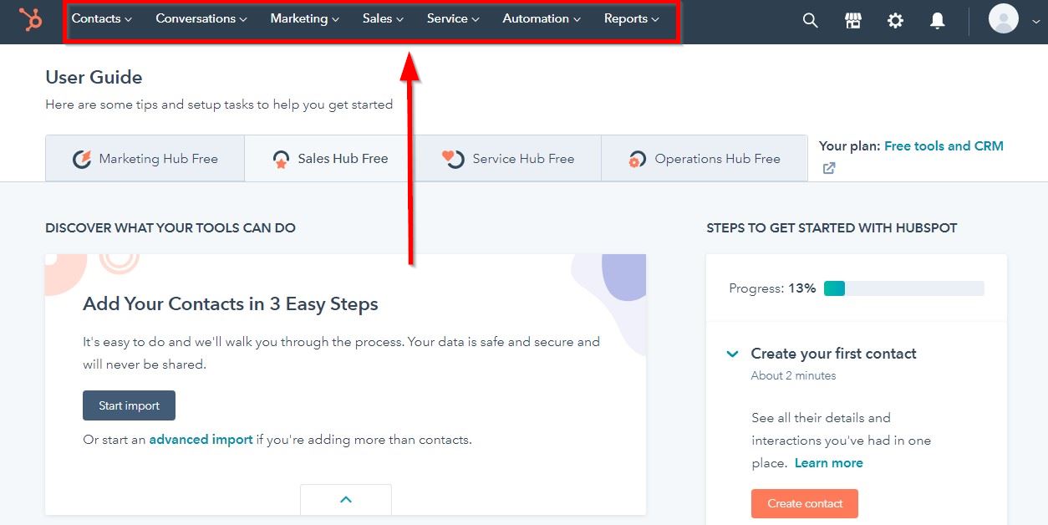Image resolution: width=1048 pixels, height=525 pixels.
Task: Click the About 2 minutes text
Action: (x=793, y=376)
